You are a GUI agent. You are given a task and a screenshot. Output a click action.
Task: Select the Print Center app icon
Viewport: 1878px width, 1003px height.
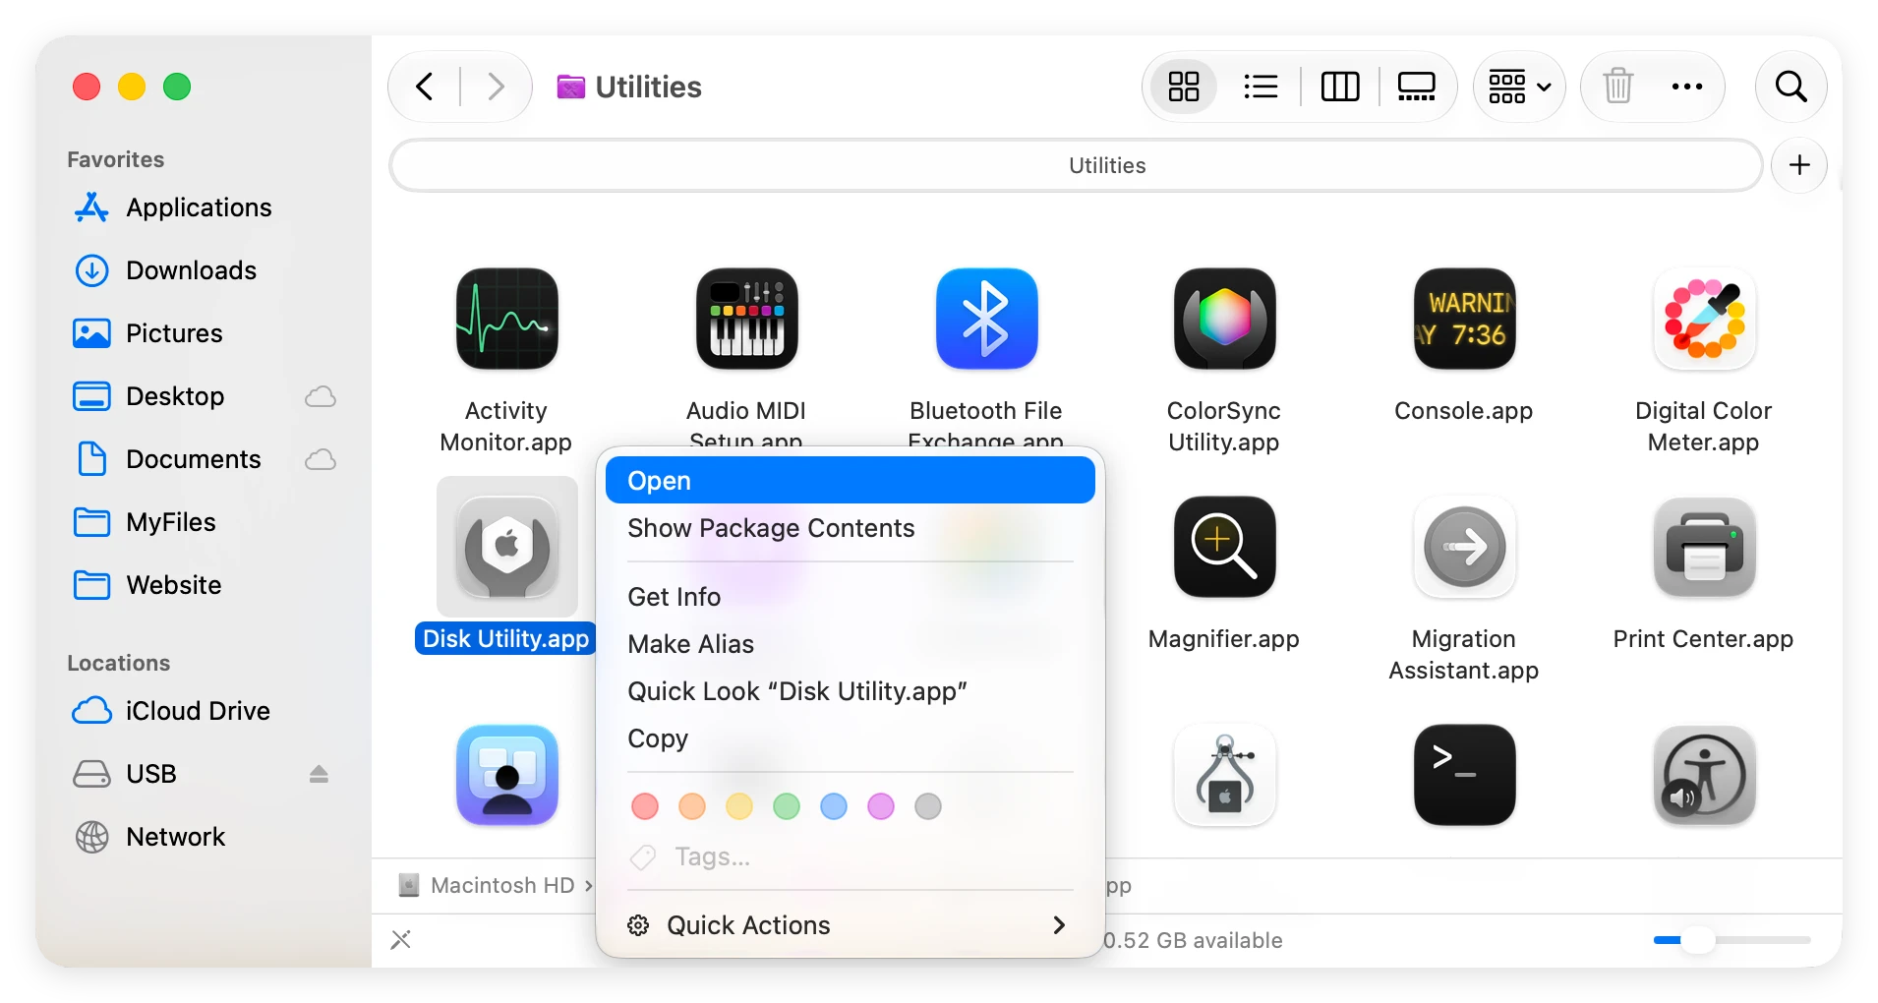[x=1704, y=547]
